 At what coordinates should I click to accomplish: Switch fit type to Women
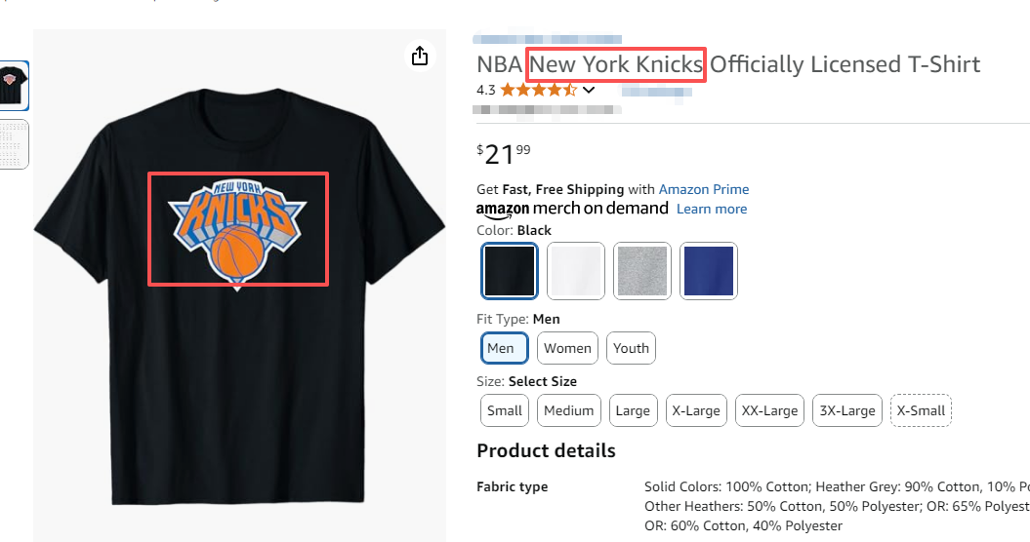click(567, 348)
